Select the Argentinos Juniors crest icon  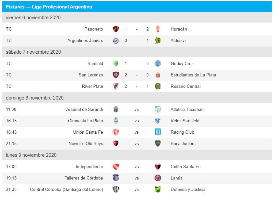click(x=116, y=41)
